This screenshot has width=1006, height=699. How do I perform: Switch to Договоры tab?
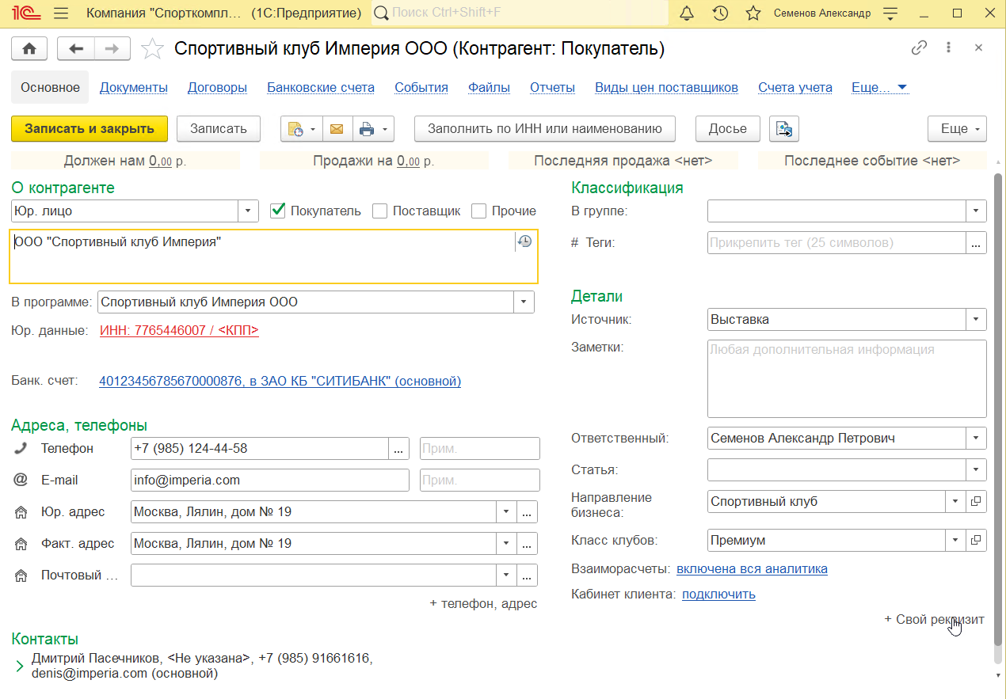(x=217, y=87)
